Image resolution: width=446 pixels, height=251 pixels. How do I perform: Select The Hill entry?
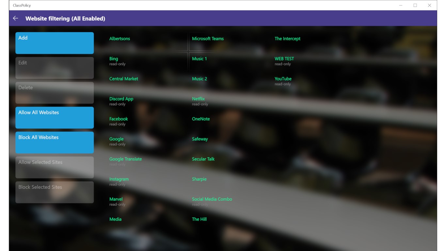click(x=199, y=219)
